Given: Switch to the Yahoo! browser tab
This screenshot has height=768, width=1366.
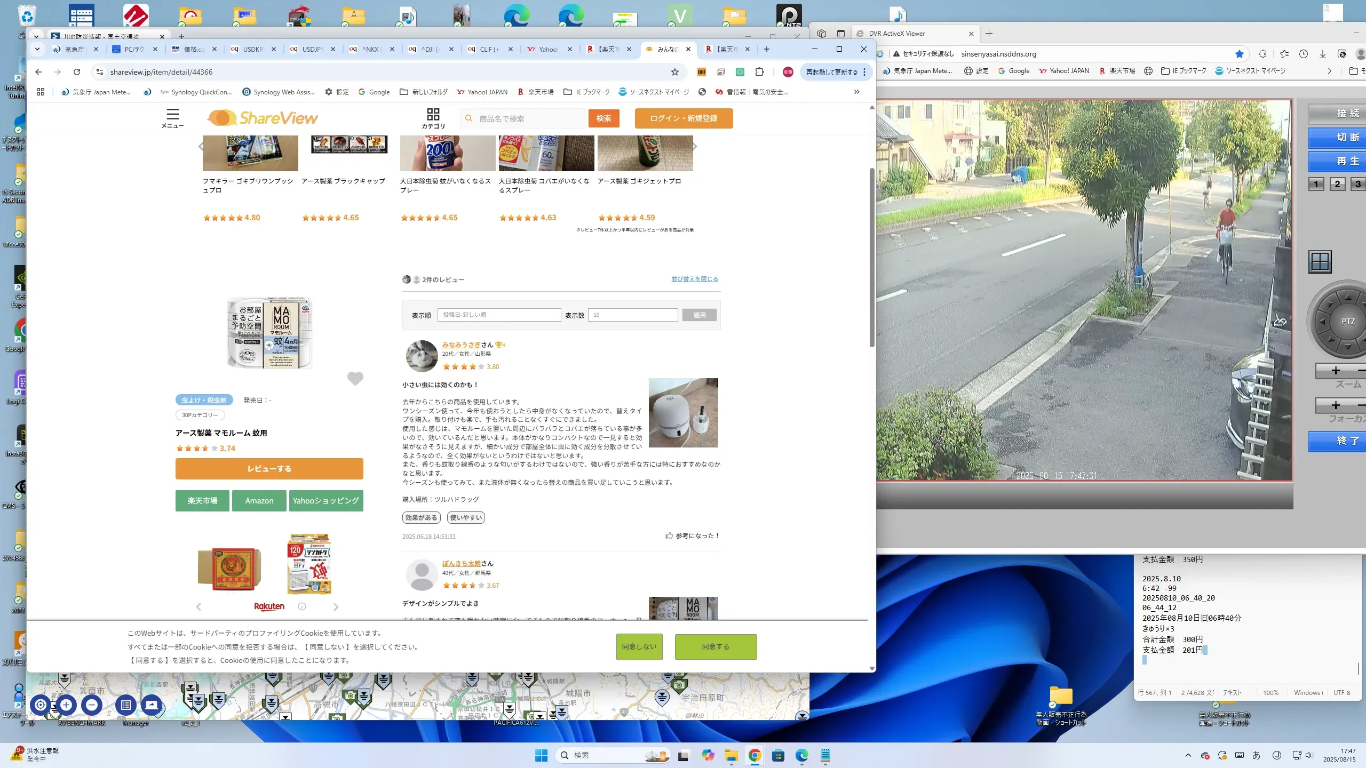Looking at the screenshot, I should (548, 49).
